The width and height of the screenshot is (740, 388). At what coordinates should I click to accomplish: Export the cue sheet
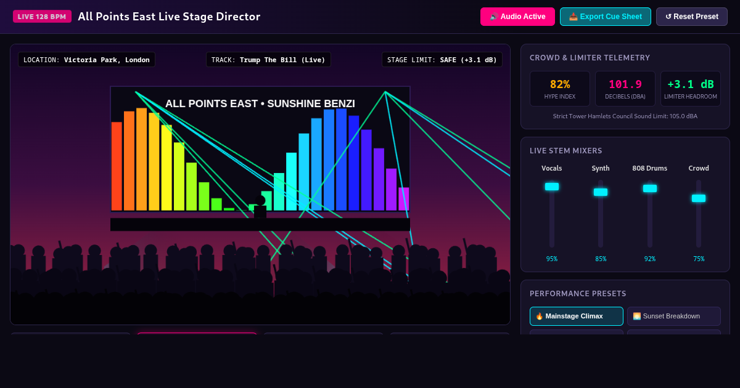point(606,17)
